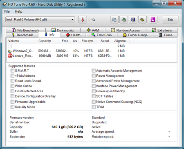
Task: Click the blank unnamed volume file icon
Action: 10,46
